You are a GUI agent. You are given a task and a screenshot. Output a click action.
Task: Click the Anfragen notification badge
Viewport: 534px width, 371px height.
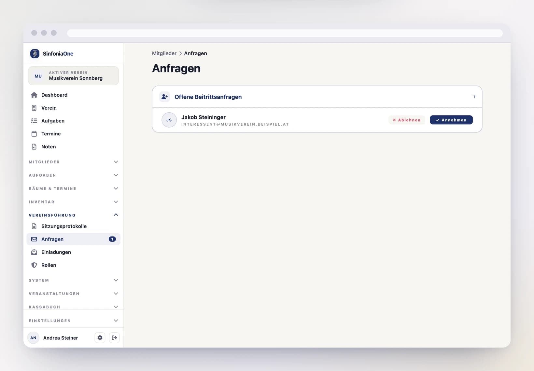[x=112, y=239]
